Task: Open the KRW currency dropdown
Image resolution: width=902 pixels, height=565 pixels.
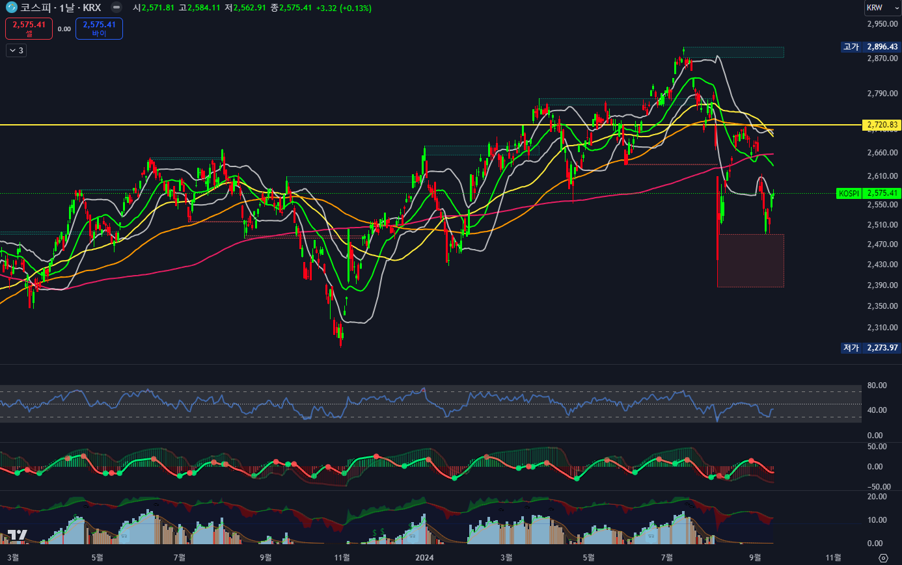Action: (882, 8)
